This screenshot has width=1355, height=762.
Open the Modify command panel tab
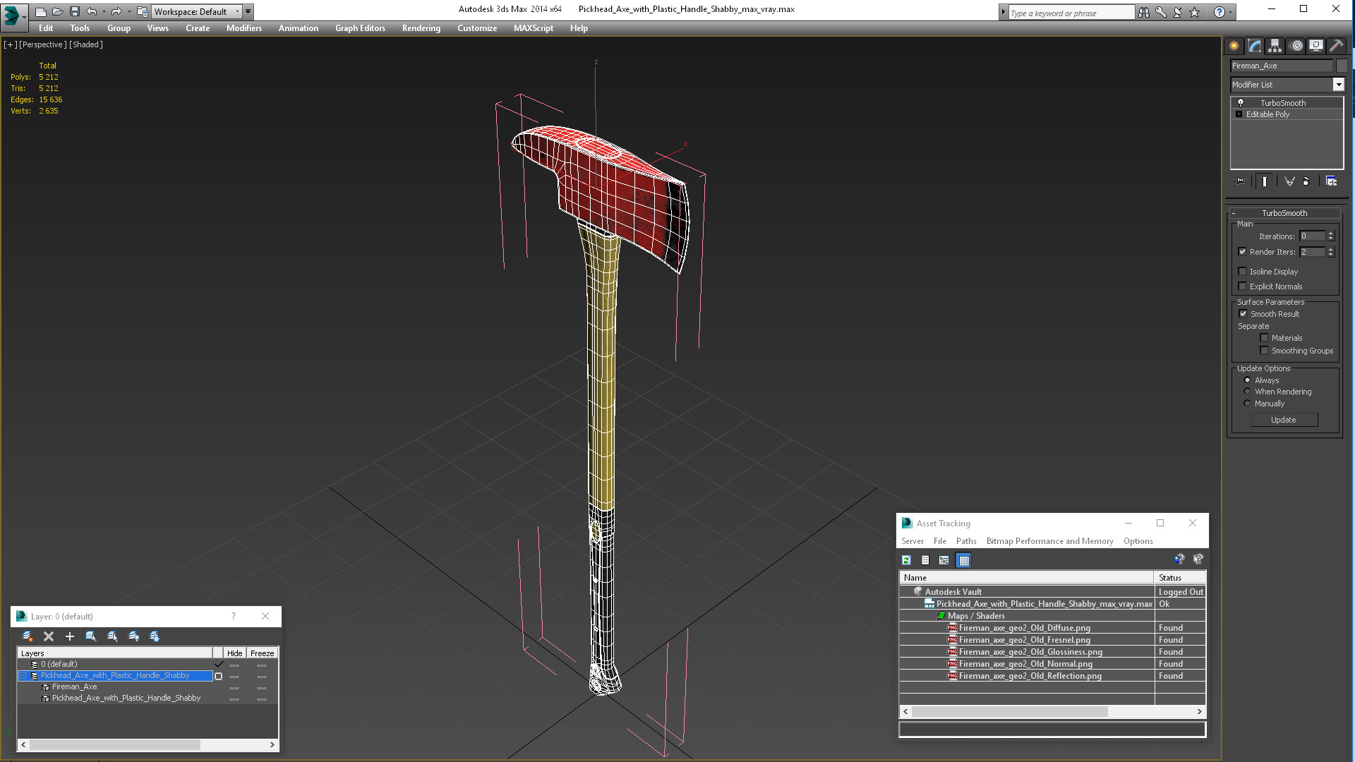click(x=1255, y=46)
